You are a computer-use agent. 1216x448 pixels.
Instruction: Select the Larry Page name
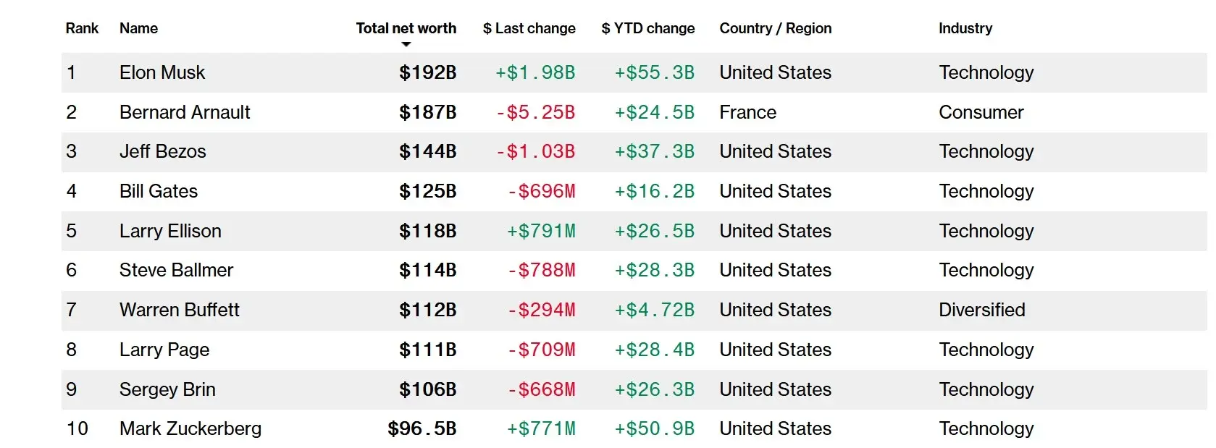tap(164, 350)
